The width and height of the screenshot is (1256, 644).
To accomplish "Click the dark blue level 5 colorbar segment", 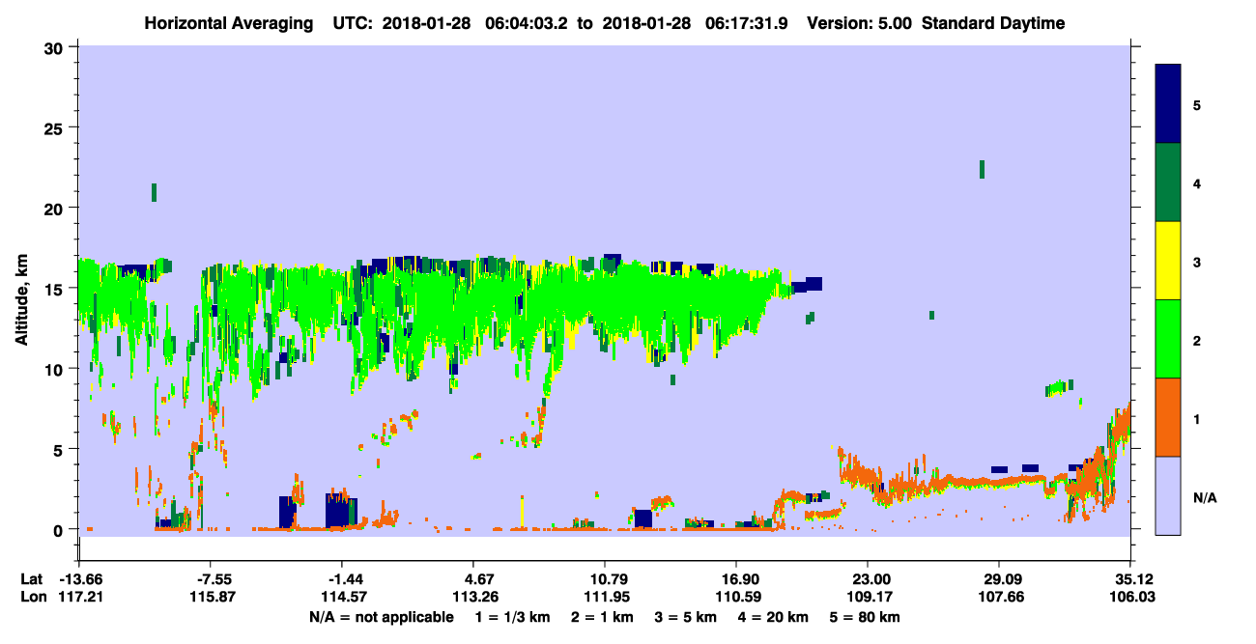I will [1168, 103].
